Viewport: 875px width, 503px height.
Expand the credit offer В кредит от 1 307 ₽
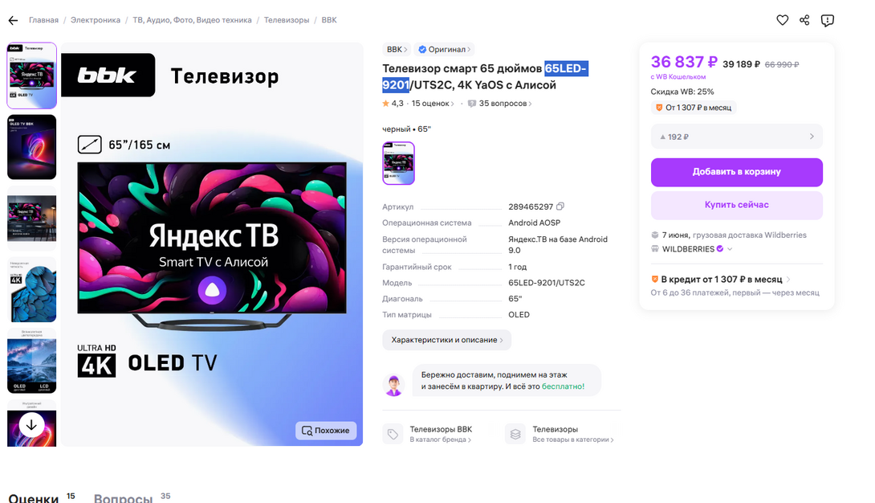click(x=721, y=279)
